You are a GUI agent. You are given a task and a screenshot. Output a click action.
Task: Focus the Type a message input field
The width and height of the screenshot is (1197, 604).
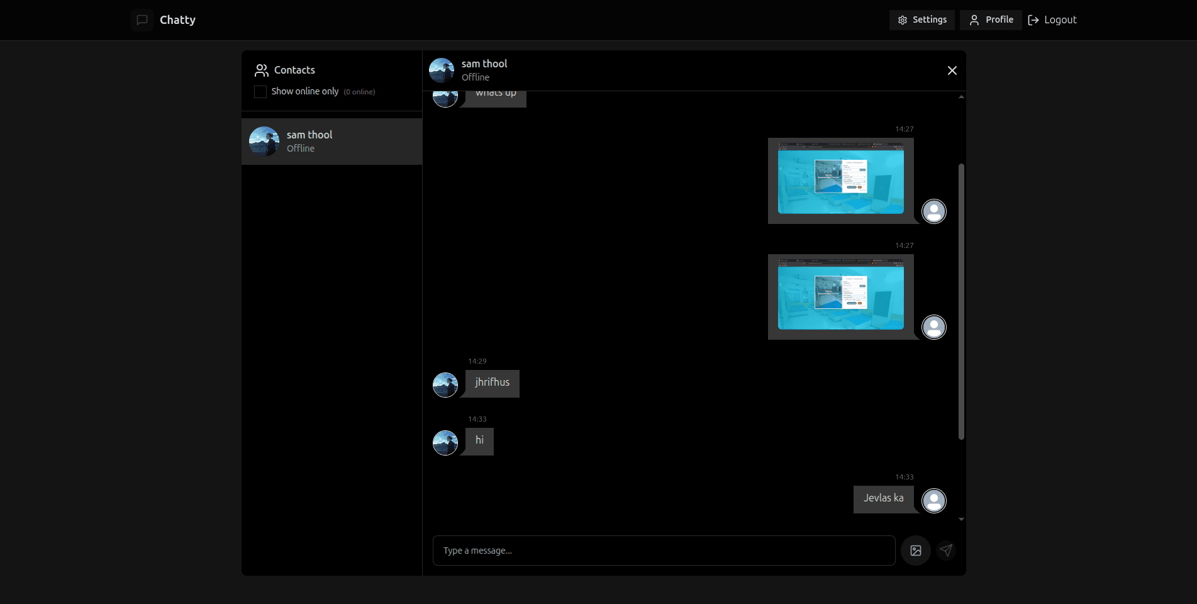click(x=664, y=551)
